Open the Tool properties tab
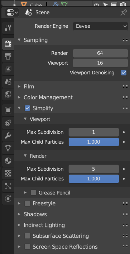 click(8, 28)
